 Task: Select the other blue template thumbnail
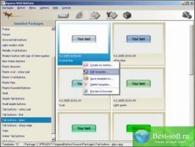[138, 43]
